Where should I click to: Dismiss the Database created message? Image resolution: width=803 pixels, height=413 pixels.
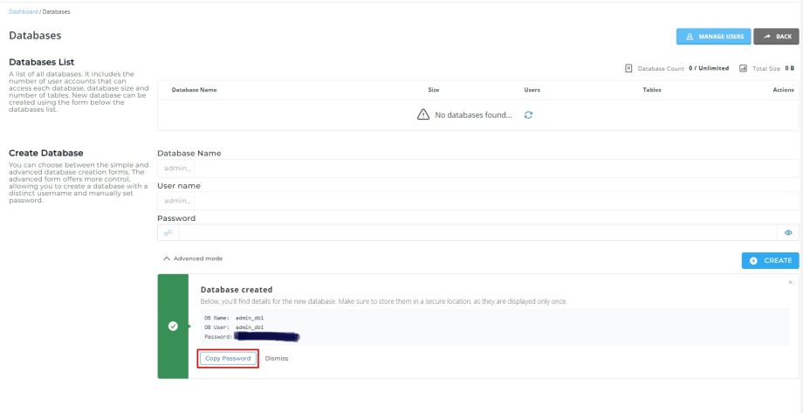(277, 358)
